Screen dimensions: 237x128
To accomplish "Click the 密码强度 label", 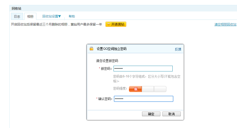I will [120, 89].
